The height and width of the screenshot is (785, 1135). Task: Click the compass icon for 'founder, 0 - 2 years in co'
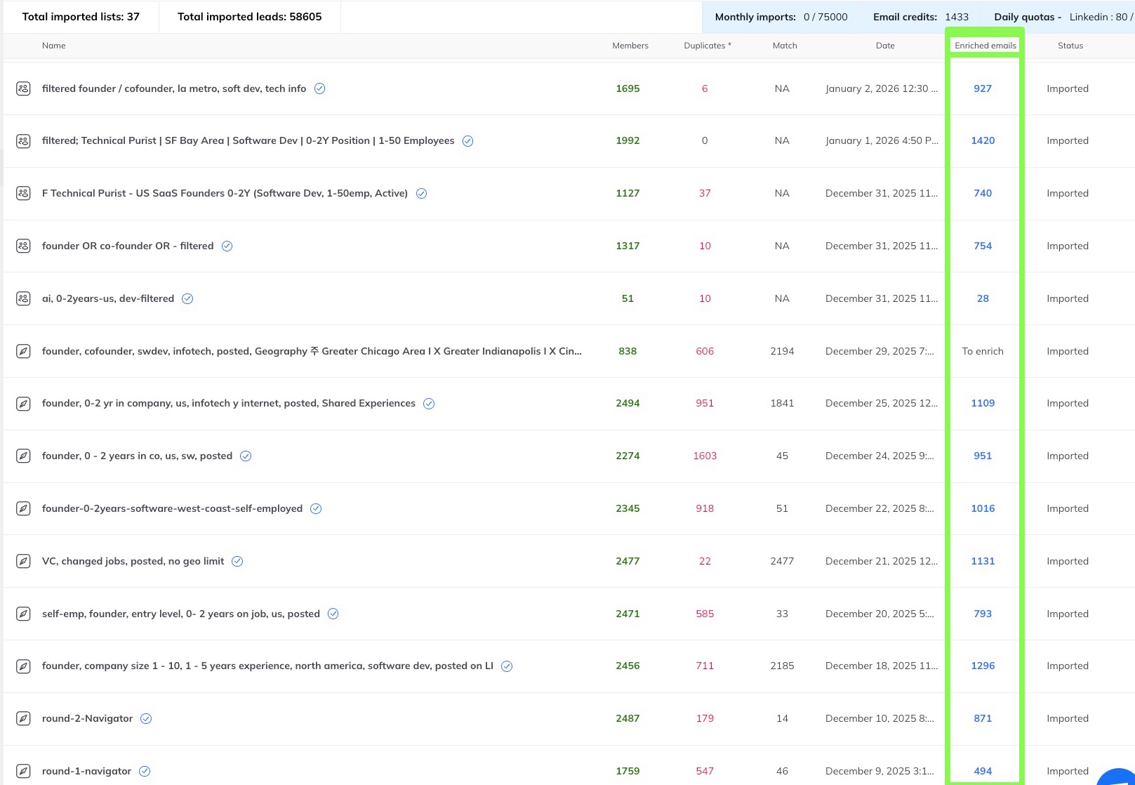23,456
